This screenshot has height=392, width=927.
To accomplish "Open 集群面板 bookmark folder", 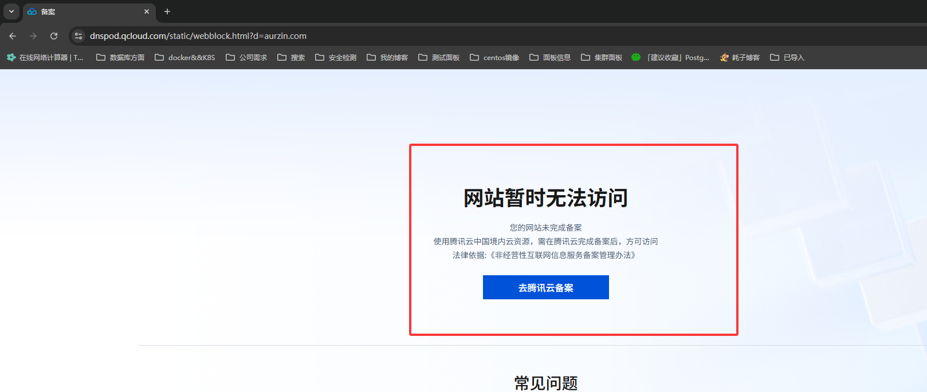I will tap(602, 58).
